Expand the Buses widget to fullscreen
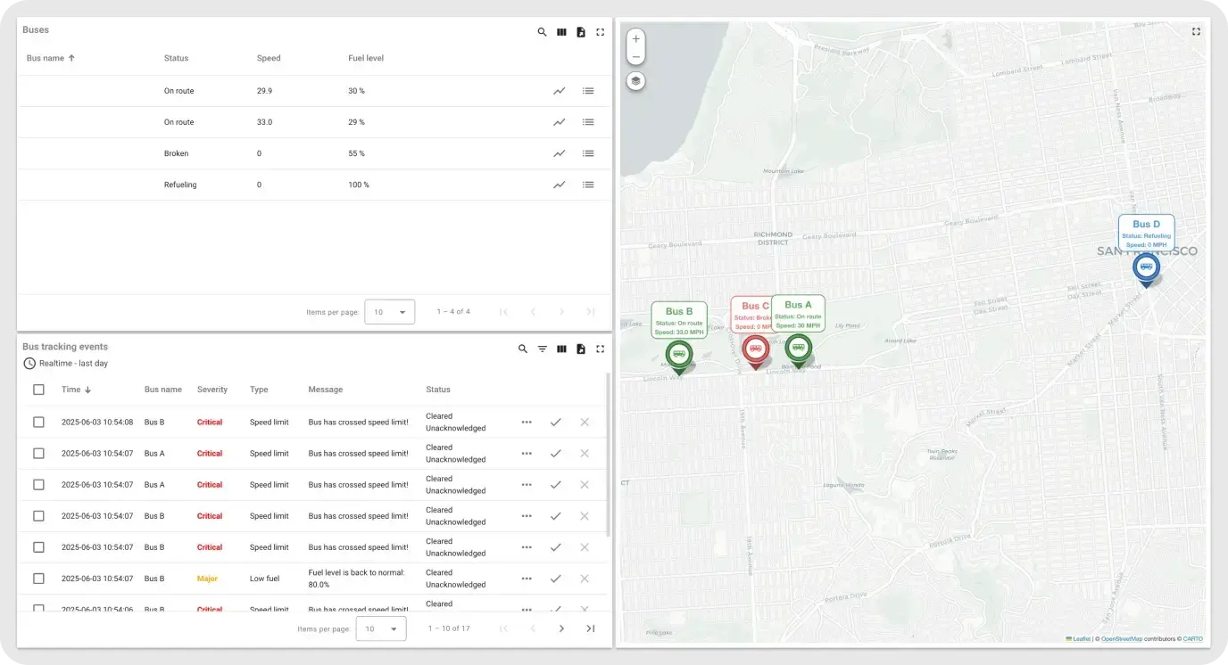 coord(600,32)
